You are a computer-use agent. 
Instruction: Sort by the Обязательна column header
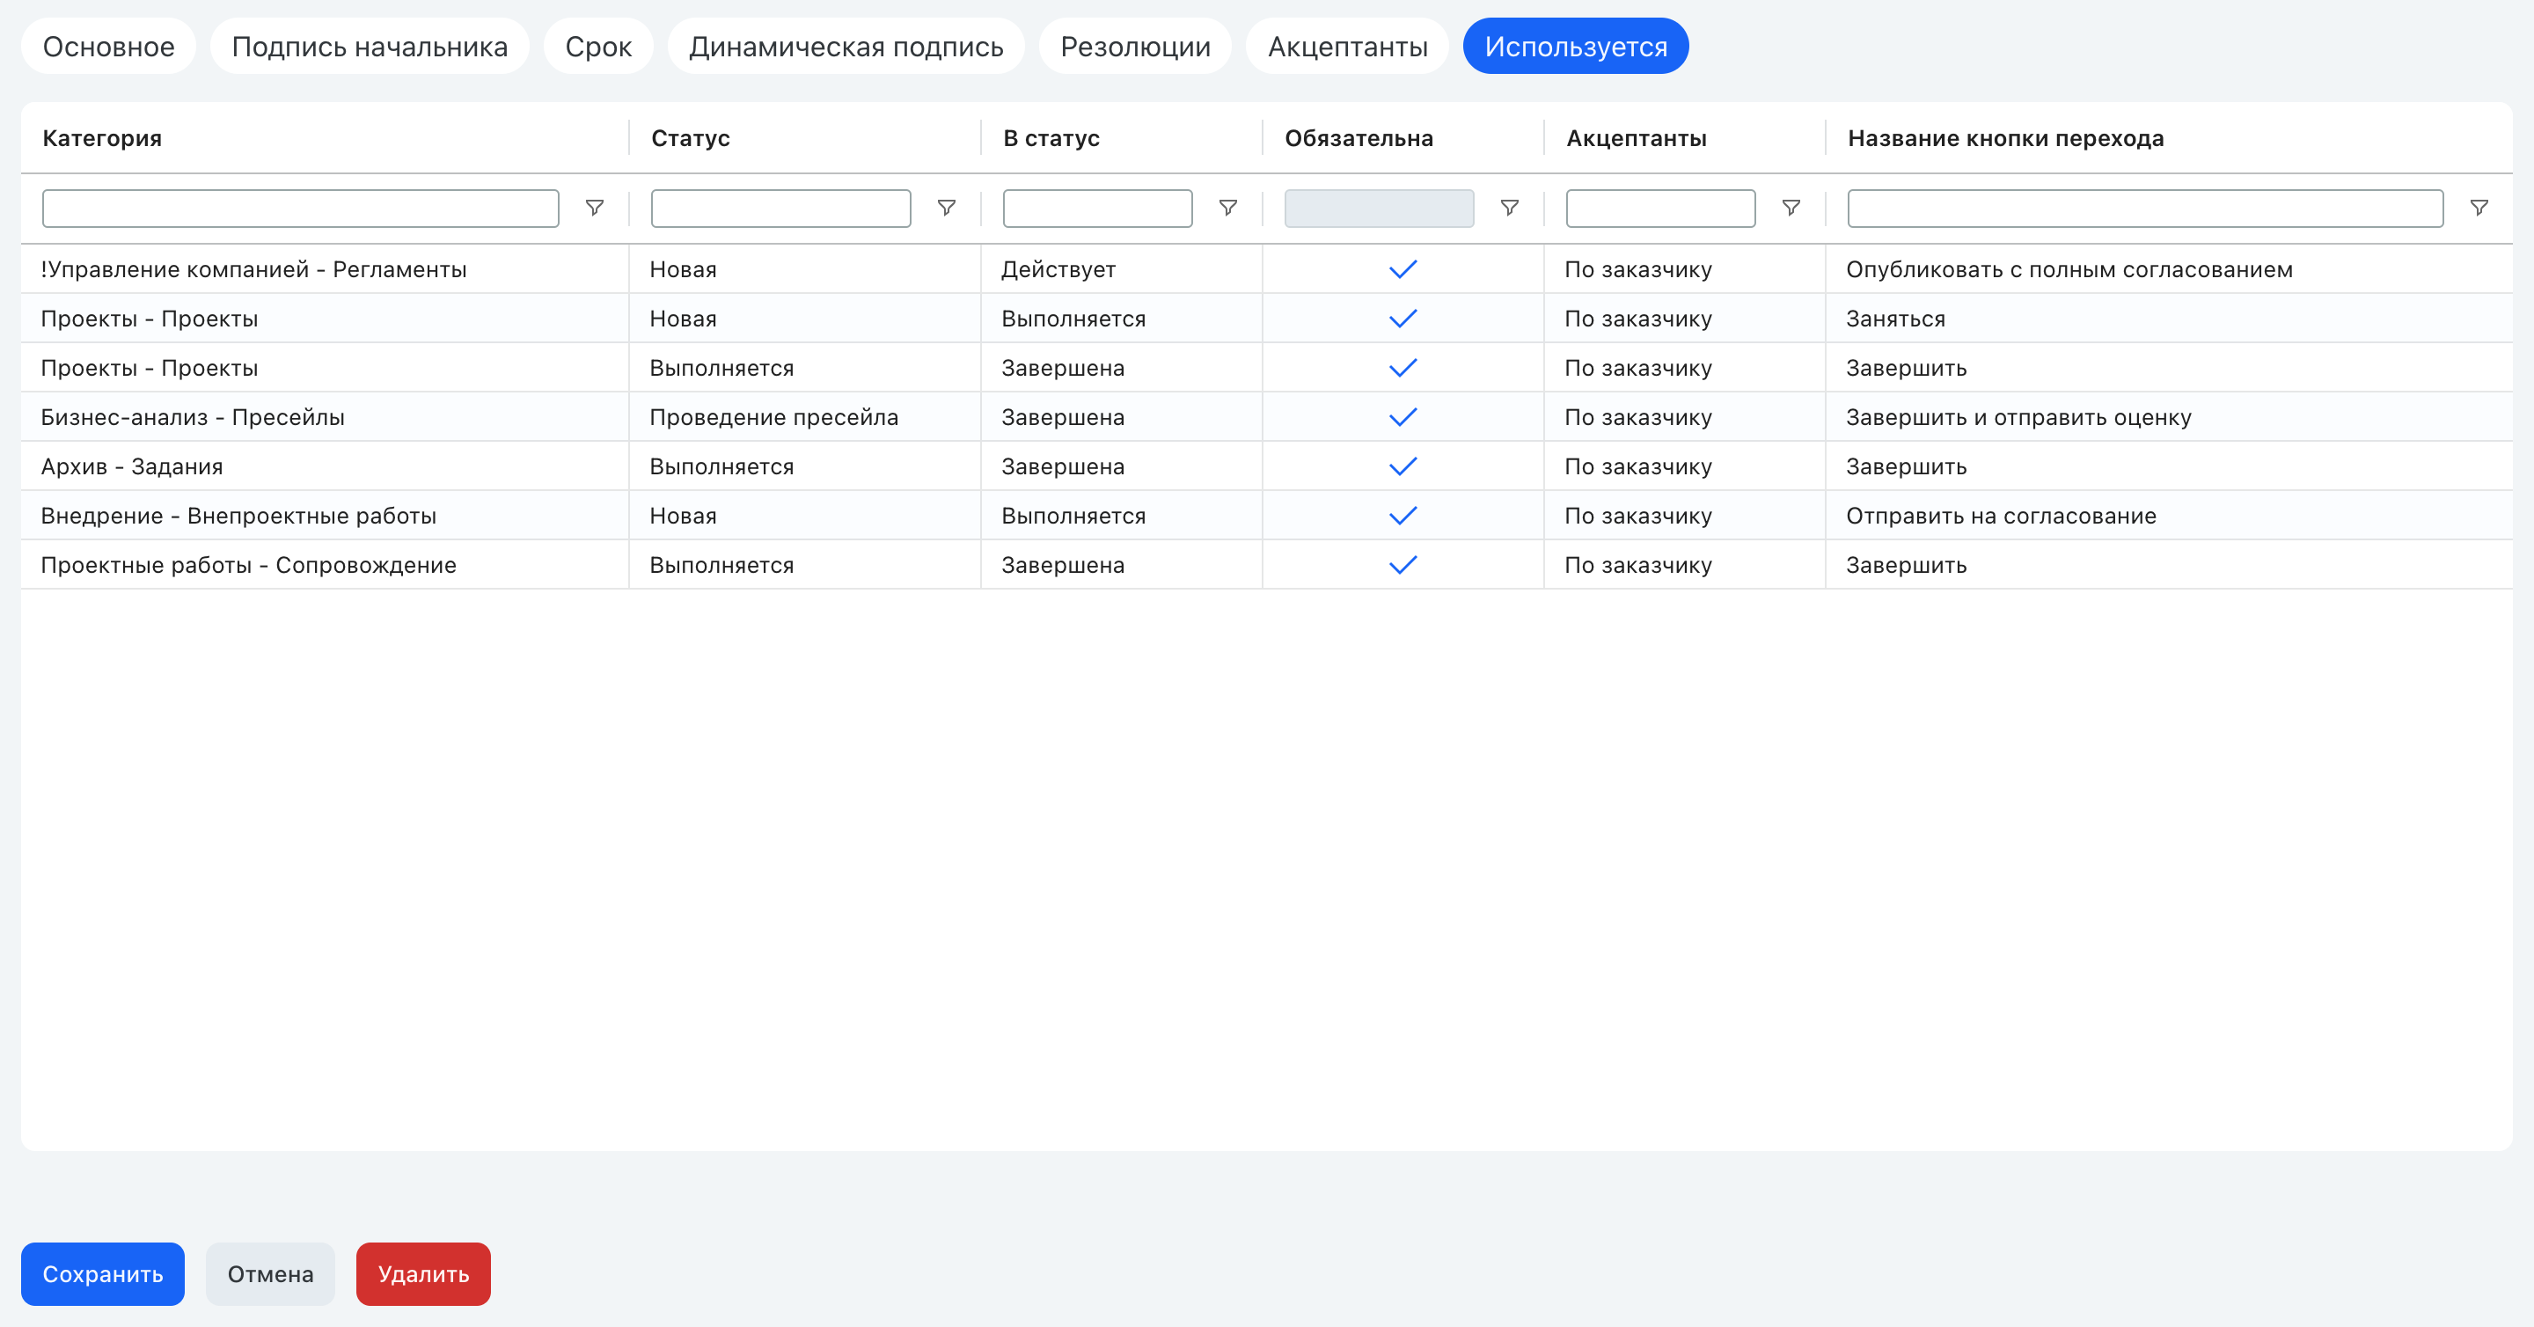click(x=1359, y=138)
